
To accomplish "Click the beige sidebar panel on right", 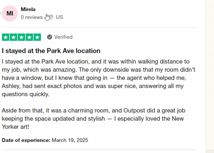I will pos(210,75).
